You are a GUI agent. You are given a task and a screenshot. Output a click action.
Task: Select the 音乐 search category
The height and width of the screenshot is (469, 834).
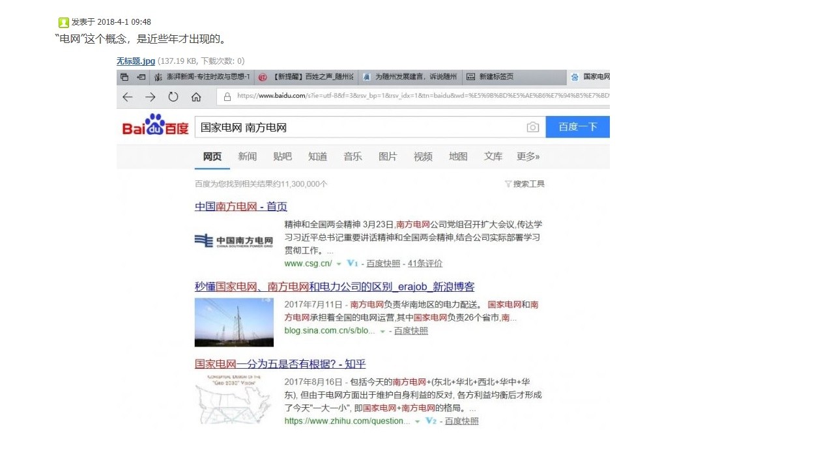(353, 156)
